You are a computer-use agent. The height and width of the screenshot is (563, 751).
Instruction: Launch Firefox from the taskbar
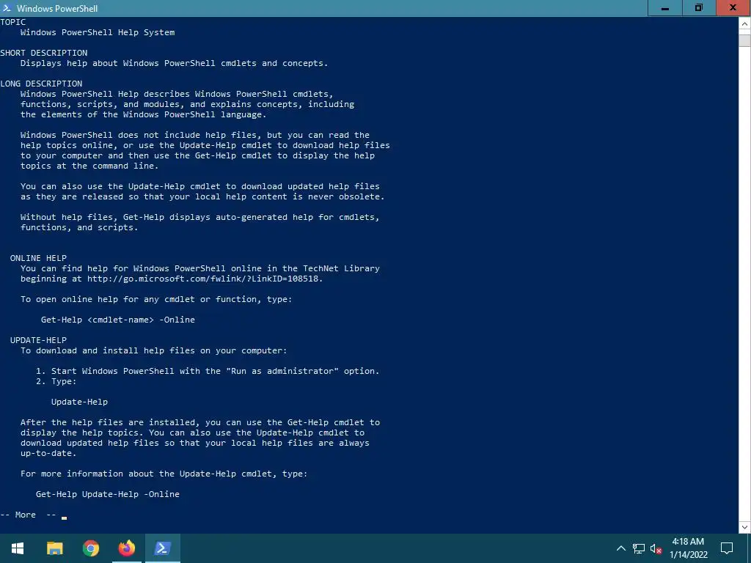(126, 548)
